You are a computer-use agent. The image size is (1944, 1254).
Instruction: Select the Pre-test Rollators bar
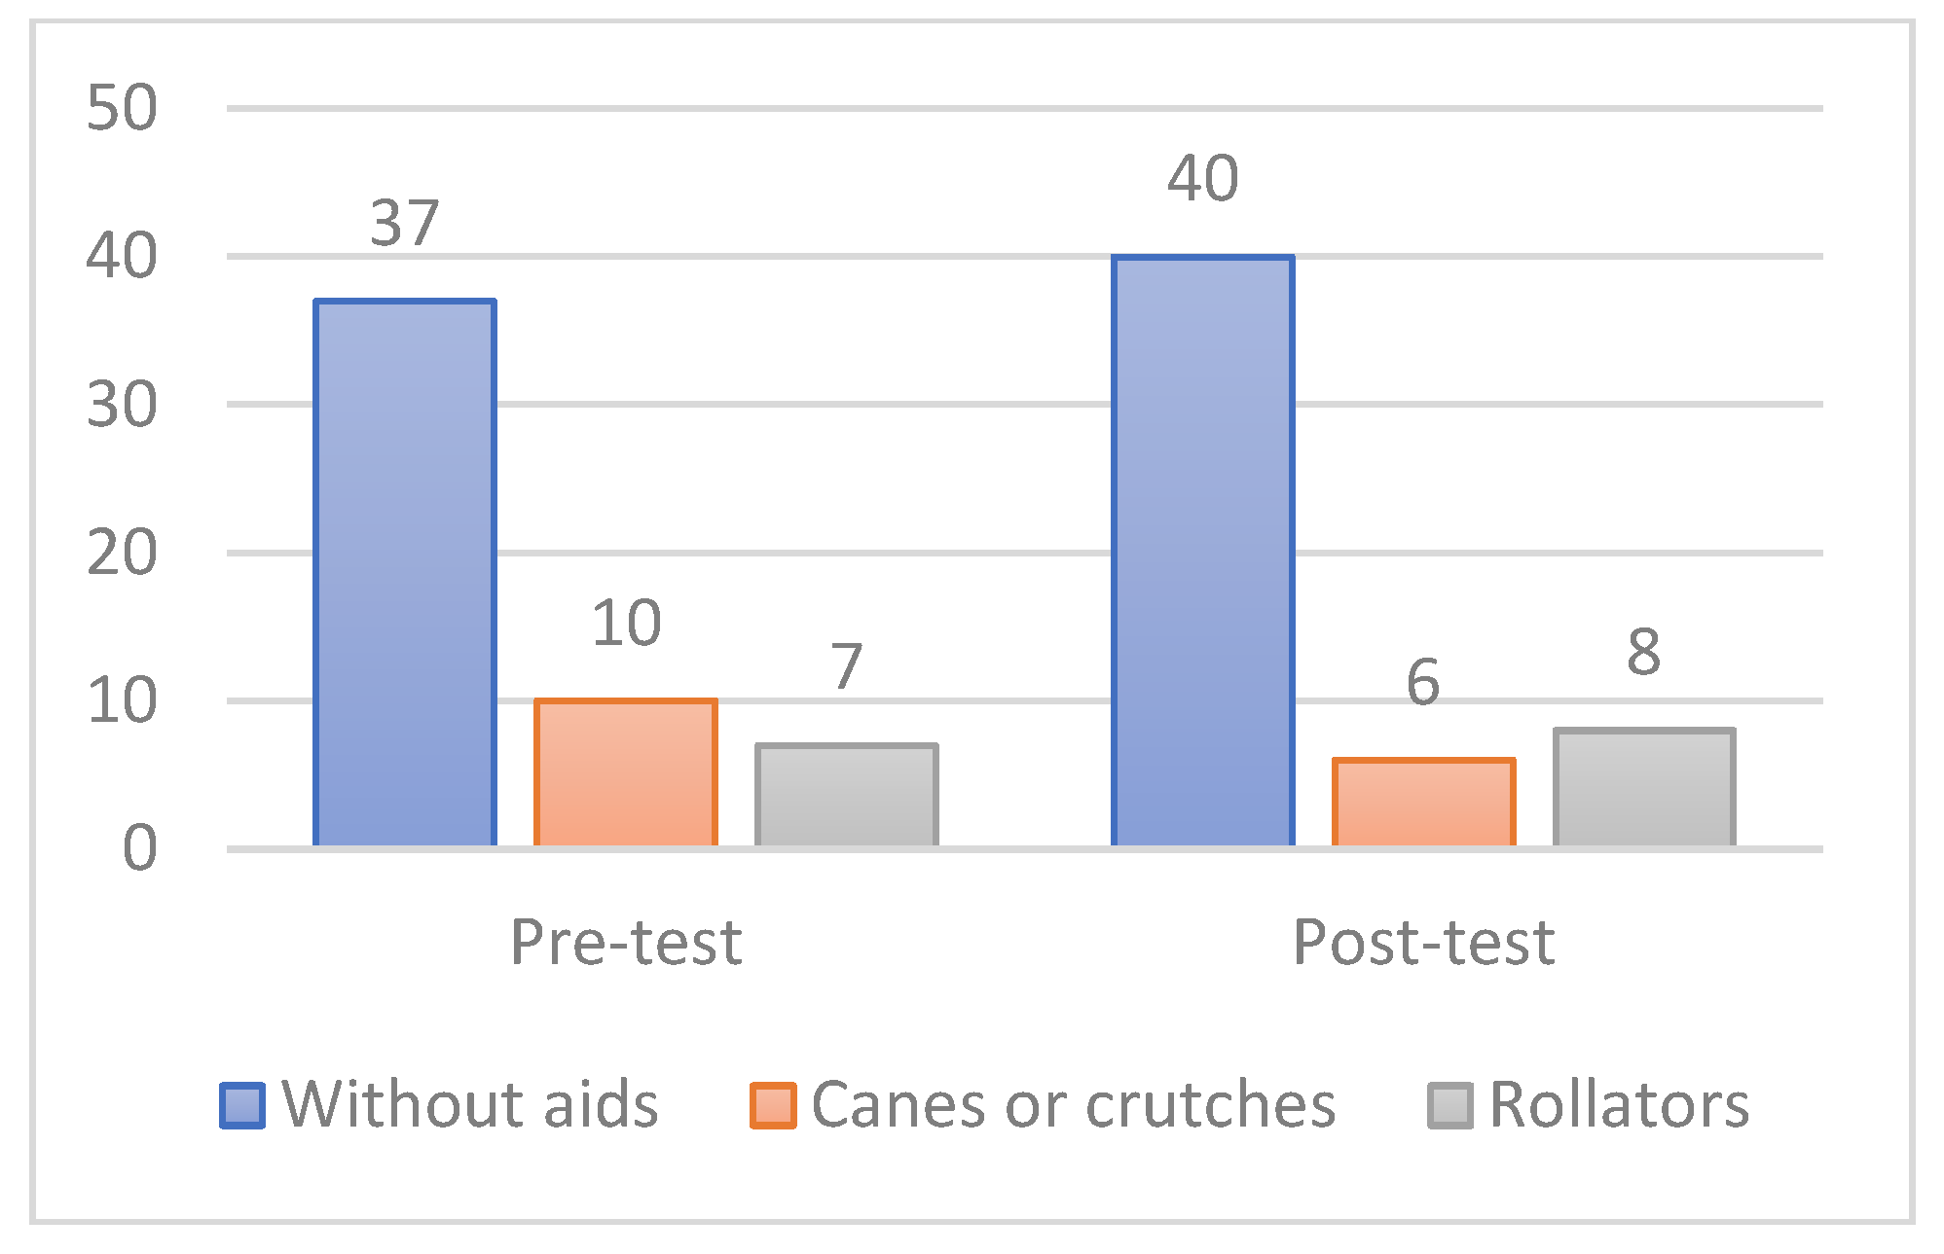pyautogui.click(x=847, y=796)
